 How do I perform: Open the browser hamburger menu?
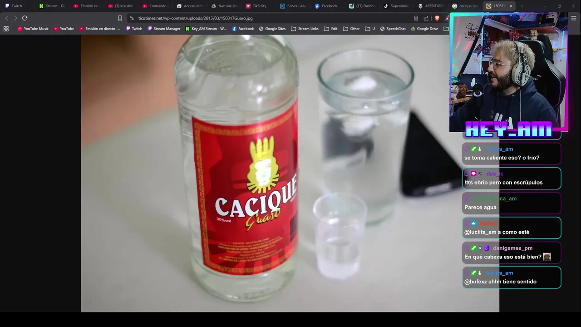coord(574,18)
